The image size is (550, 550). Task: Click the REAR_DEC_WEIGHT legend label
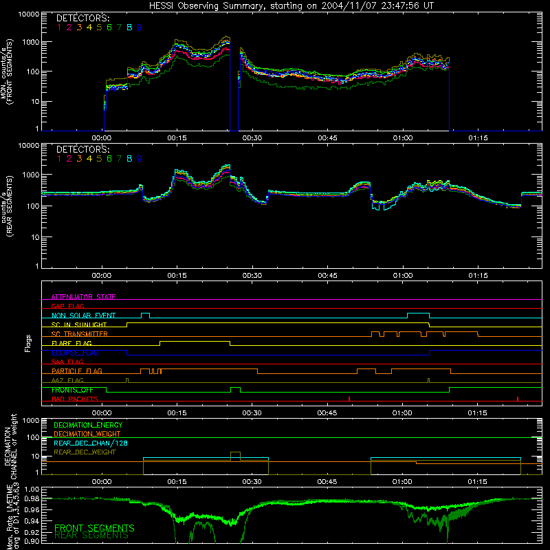pos(85,452)
